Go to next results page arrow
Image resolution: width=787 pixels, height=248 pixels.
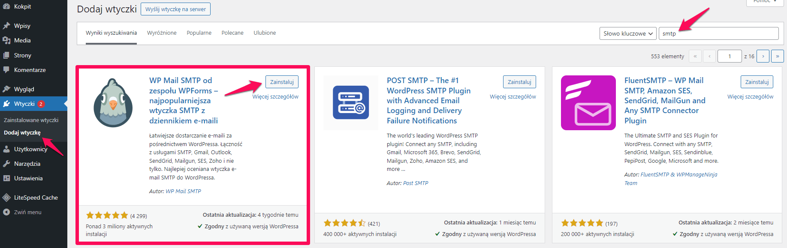[x=763, y=56]
